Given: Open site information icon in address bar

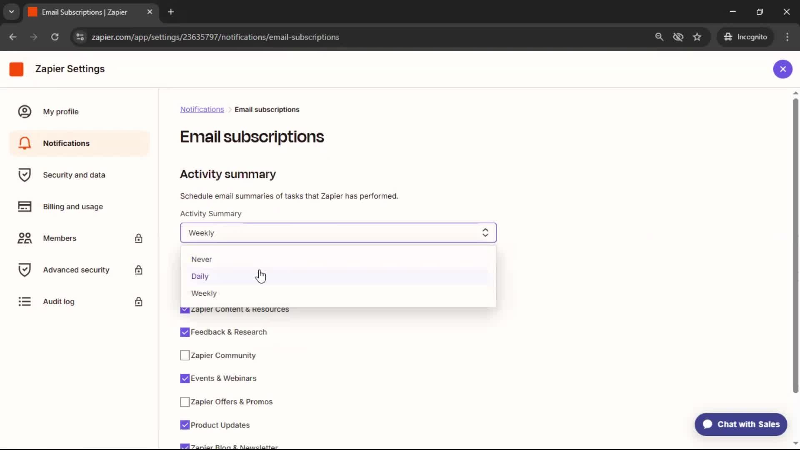Looking at the screenshot, I should (80, 37).
